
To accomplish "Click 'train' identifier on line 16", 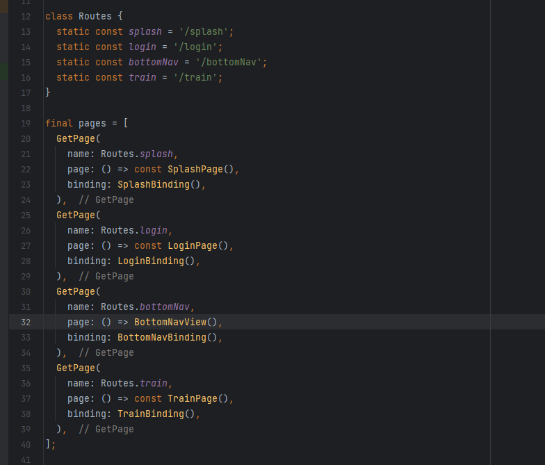I will [142, 78].
